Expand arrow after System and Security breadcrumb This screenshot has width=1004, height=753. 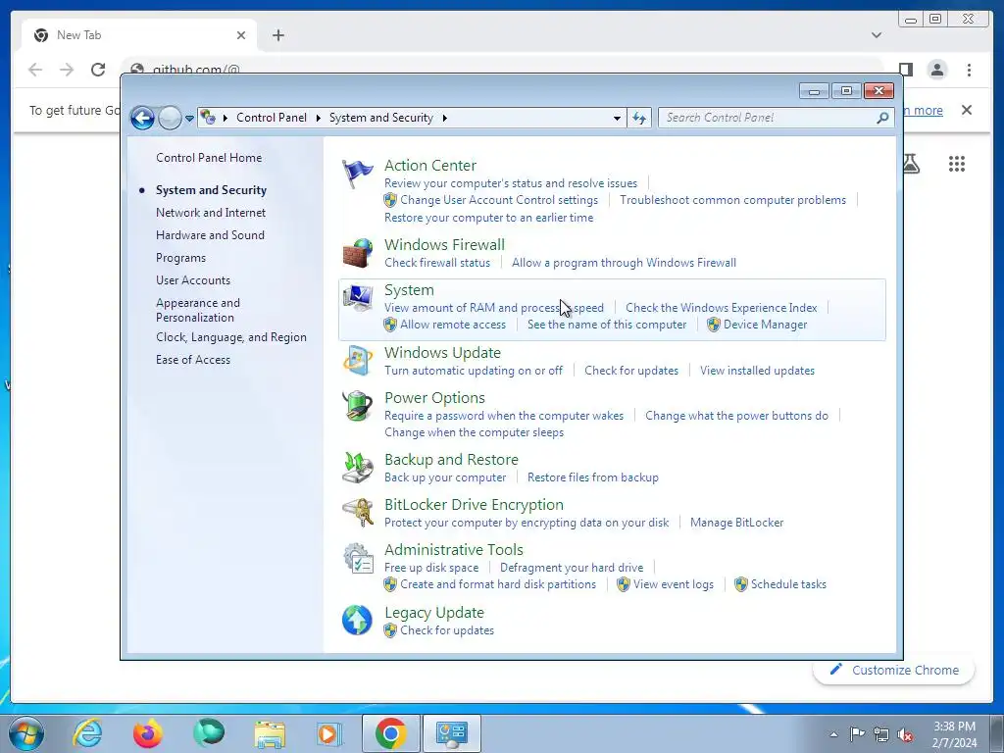[444, 118]
